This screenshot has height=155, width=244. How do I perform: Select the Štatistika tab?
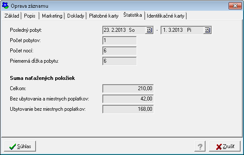coord(133,15)
